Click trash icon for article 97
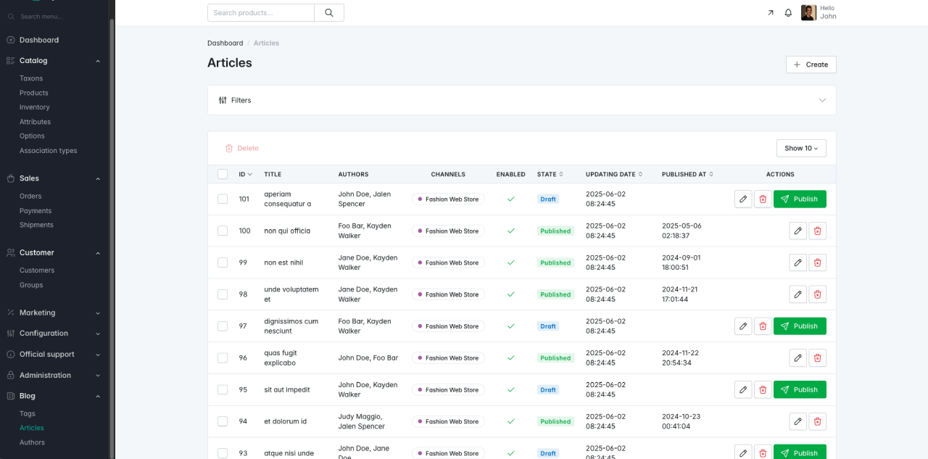 (x=763, y=326)
